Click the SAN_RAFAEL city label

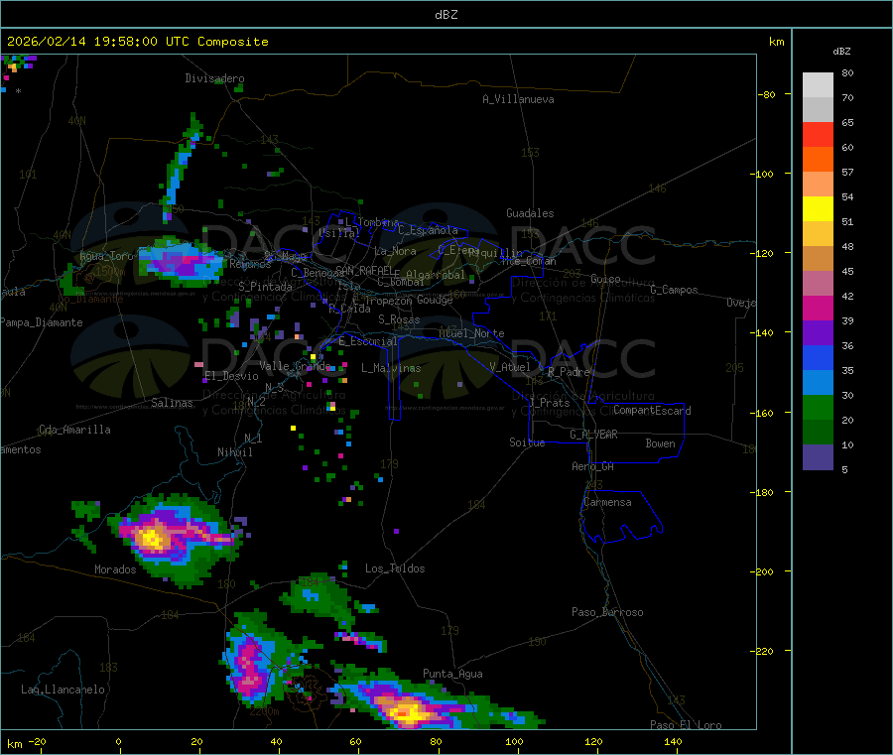(x=364, y=270)
